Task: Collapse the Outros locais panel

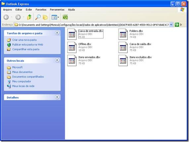Action: 57,60
